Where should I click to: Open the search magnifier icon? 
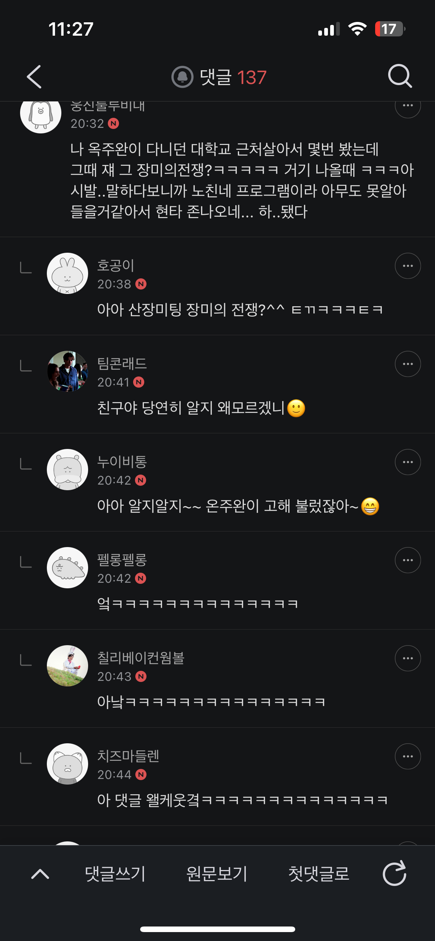coord(400,76)
